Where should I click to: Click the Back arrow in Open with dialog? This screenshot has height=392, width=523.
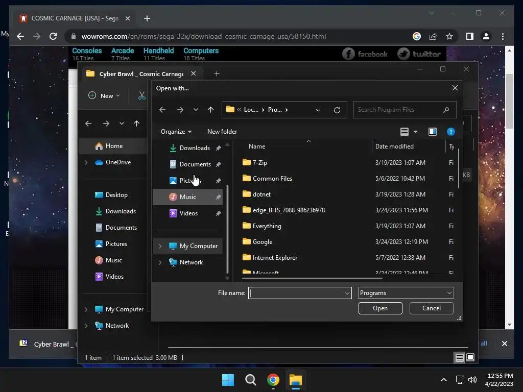(x=162, y=110)
